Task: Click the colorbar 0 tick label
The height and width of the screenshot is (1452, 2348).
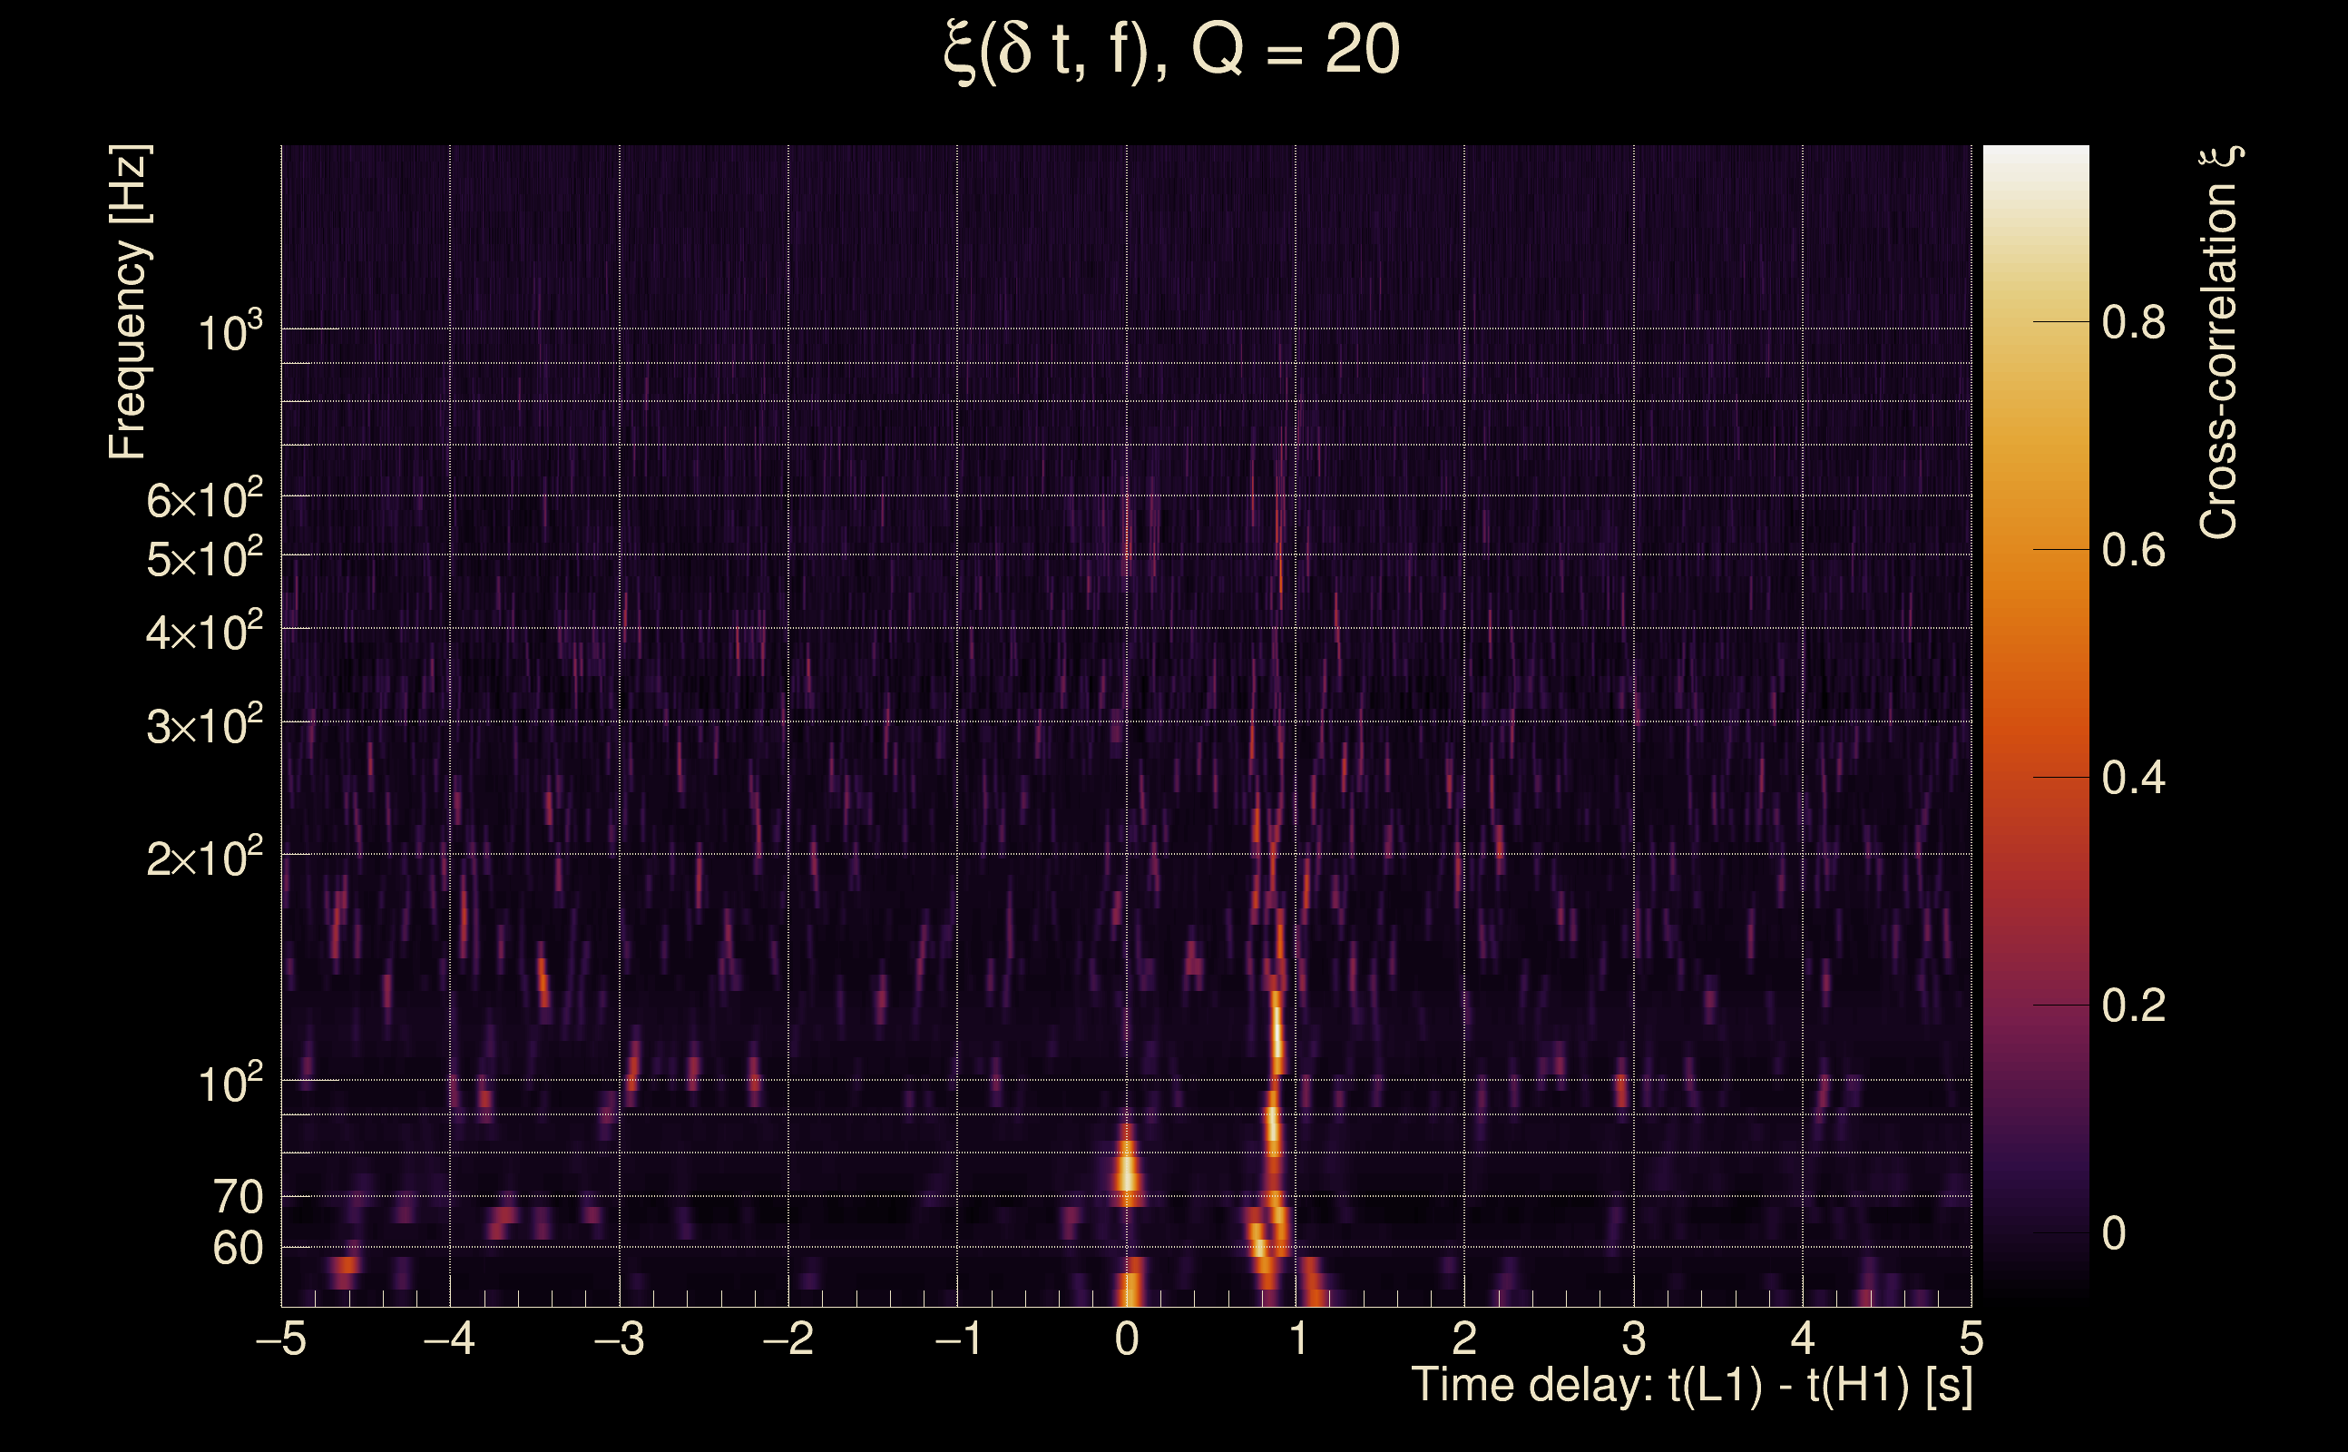Action: (2114, 1233)
